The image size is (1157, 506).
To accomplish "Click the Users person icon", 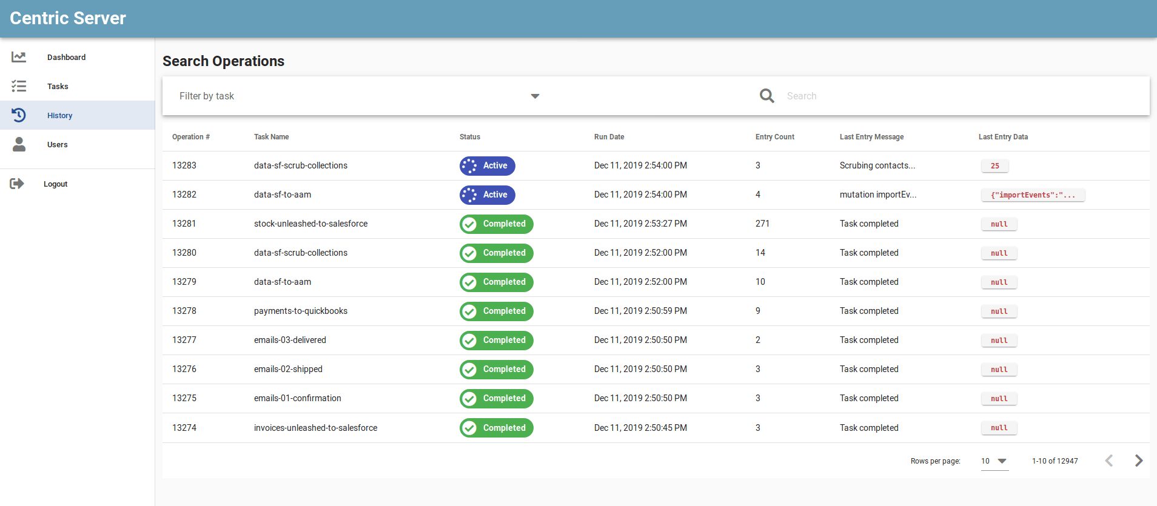I will (x=19, y=144).
